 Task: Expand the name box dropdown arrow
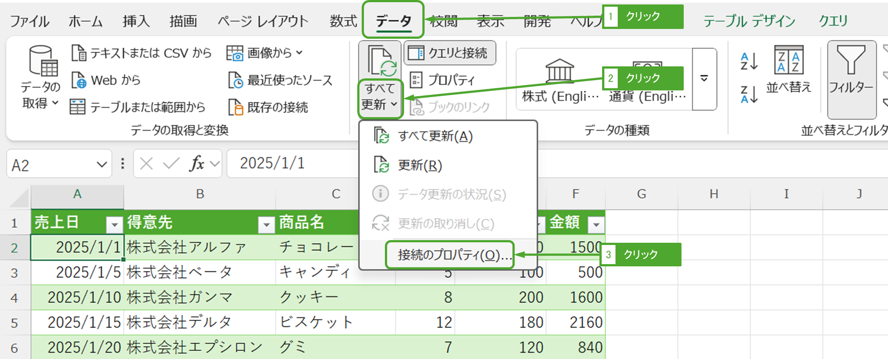pos(101,164)
